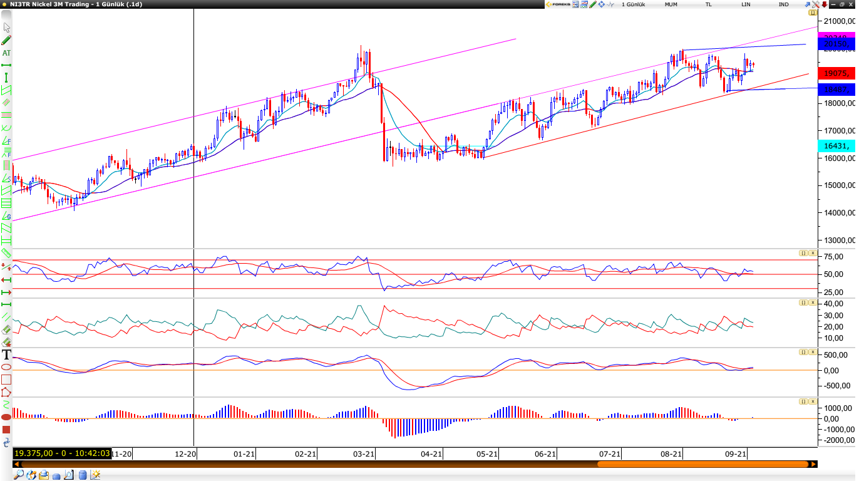Click the blue diagonal arrow icon
The width and height of the screenshot is (864, 481).
click(808, 4)
